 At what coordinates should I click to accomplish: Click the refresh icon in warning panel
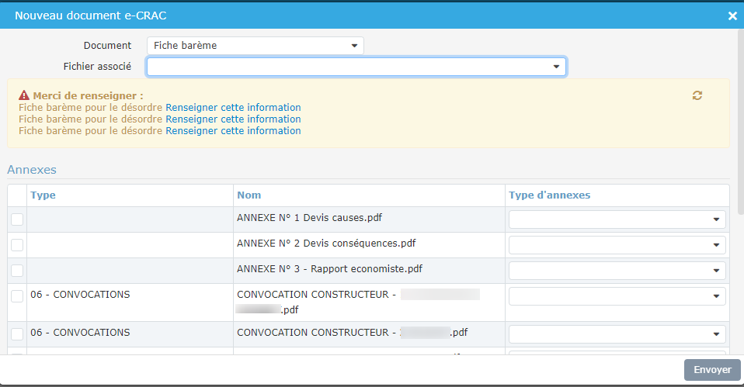click(x=697, y=95)
